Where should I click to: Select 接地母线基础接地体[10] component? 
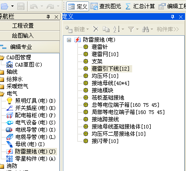pos(121,127)
